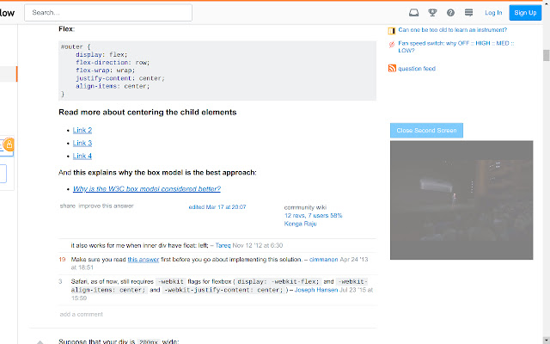550x344 pixels.
Task: Click 'add a comment' link
Action: coord(82,314)
